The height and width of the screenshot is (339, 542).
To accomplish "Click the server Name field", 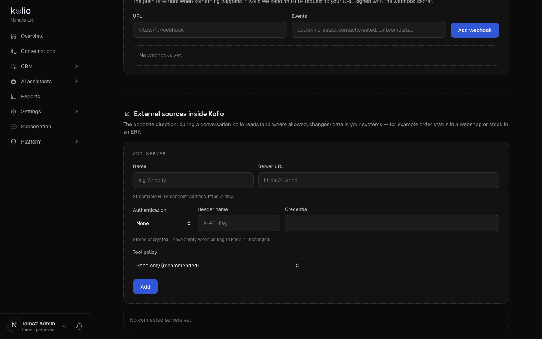I will tap(193, 180).
